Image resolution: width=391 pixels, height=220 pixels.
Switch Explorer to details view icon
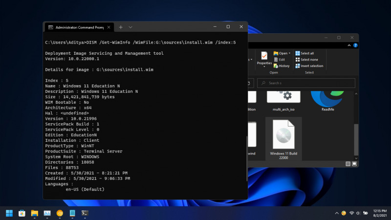click(348, 164)
